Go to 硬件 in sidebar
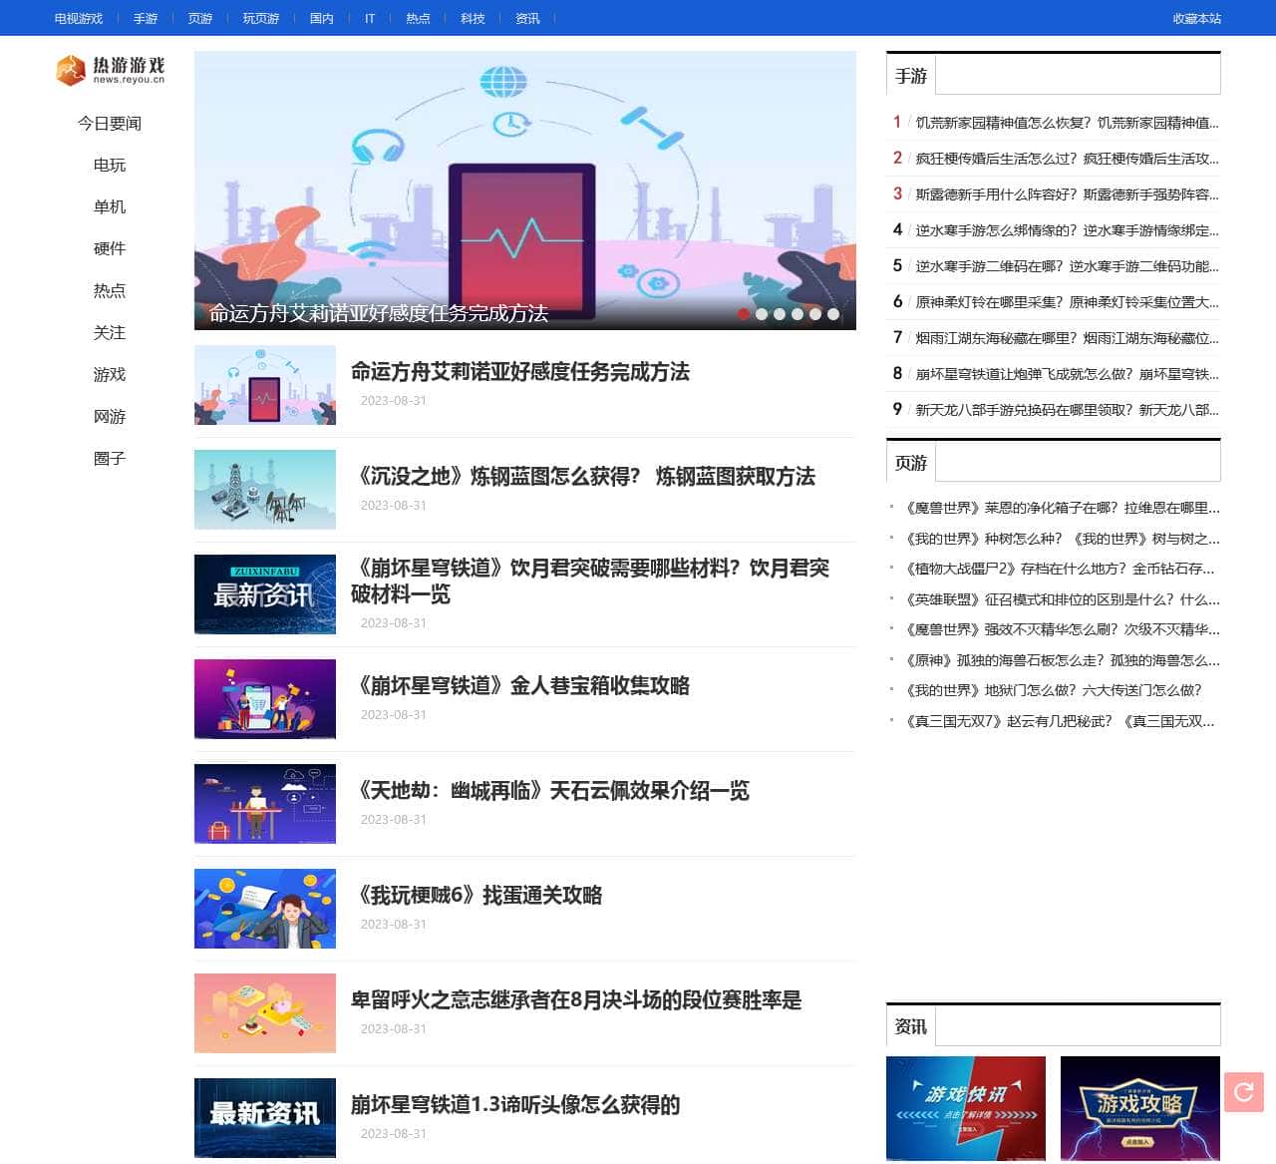This screenshot has width=1276, height=1164. (x=110, y=249)
